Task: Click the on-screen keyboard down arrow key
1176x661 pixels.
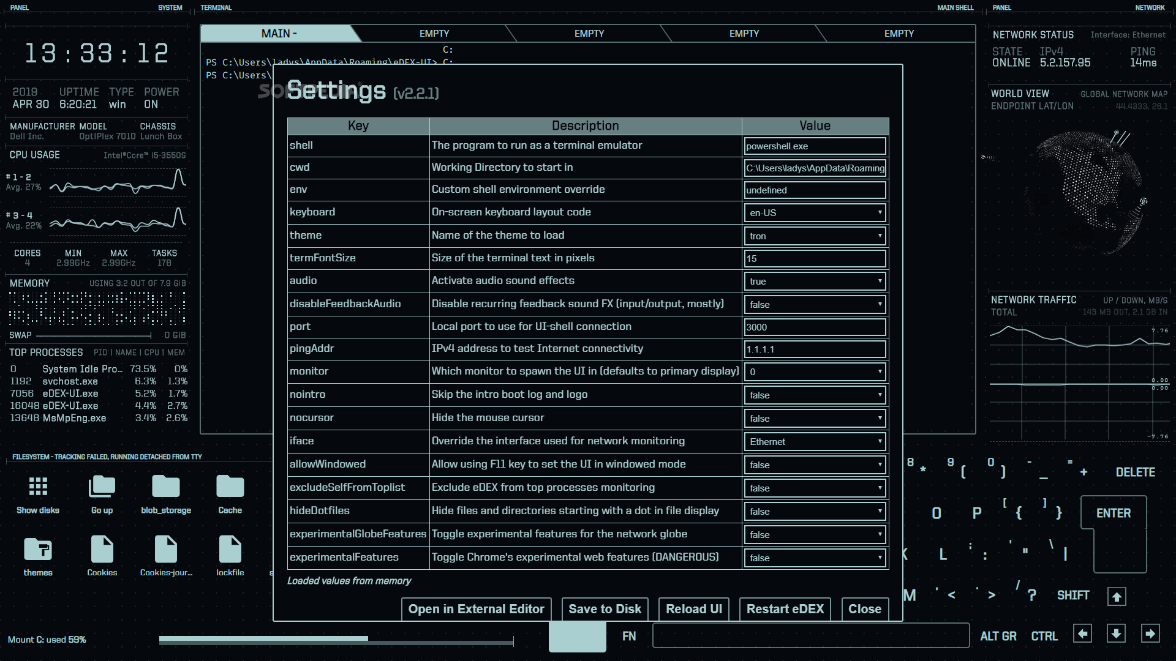Action: (1117, 634)
